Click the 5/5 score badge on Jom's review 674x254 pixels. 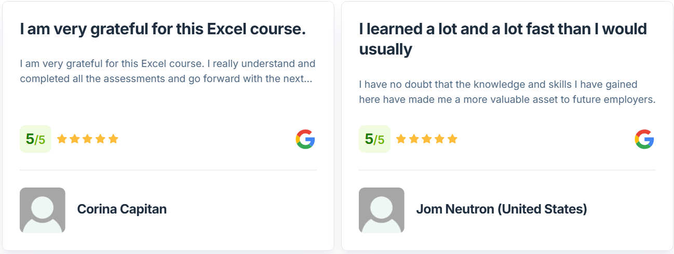[x=374, y=139]
